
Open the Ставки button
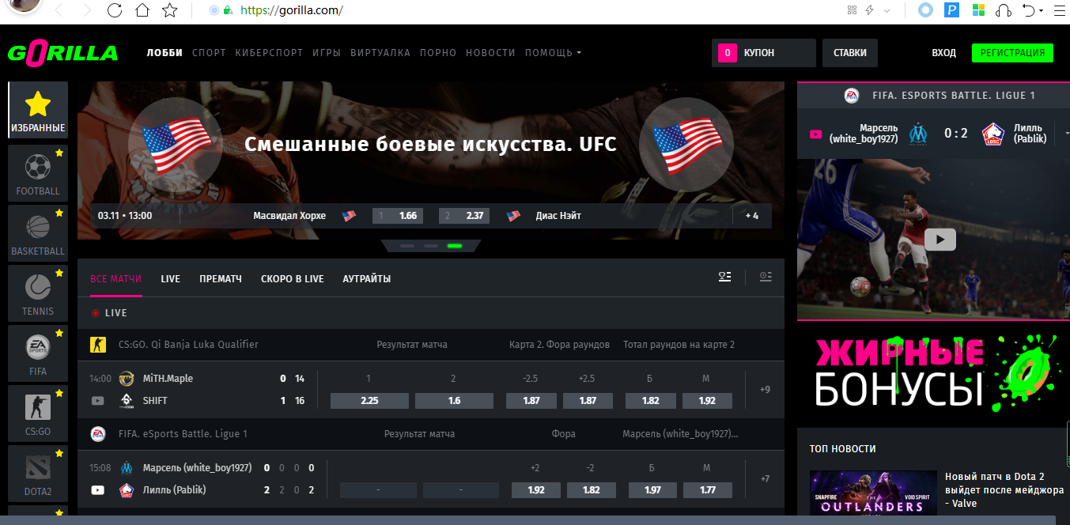tap(850, 53)
